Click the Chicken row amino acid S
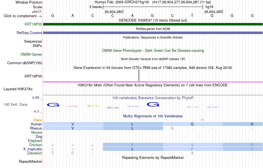Screen dimensions: 263x168 (x=192, y=145)
